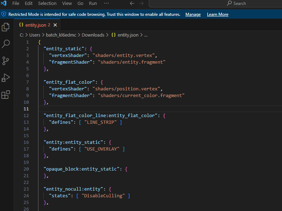Click the Manage link in the banner
This screenshot has width=282, height=211.
(193, 14)
